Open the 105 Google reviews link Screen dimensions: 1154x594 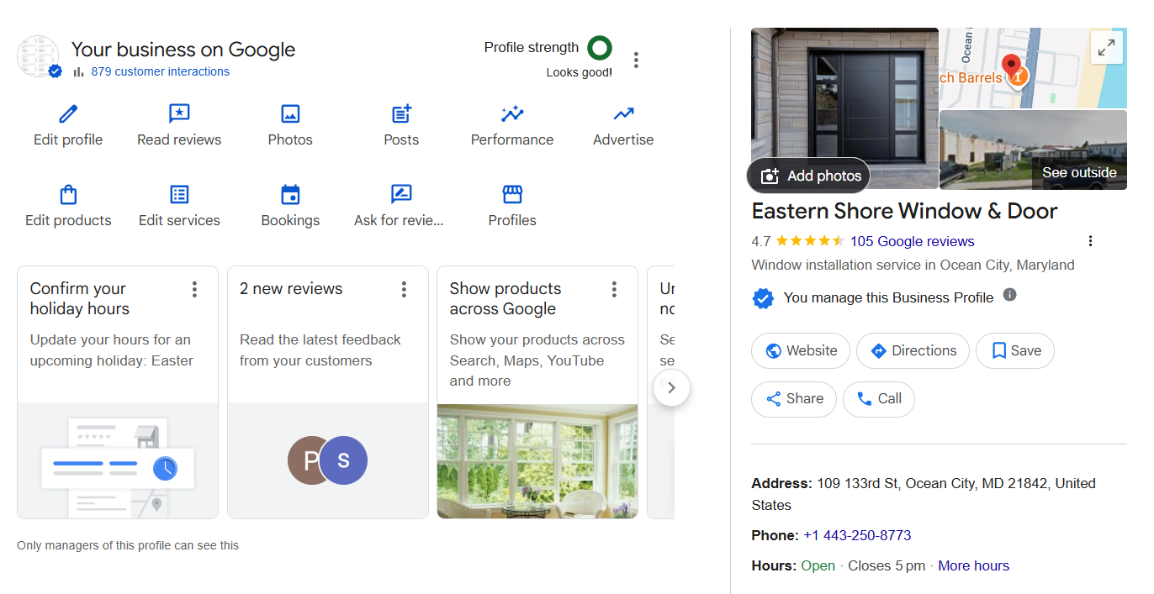[912, 241]
